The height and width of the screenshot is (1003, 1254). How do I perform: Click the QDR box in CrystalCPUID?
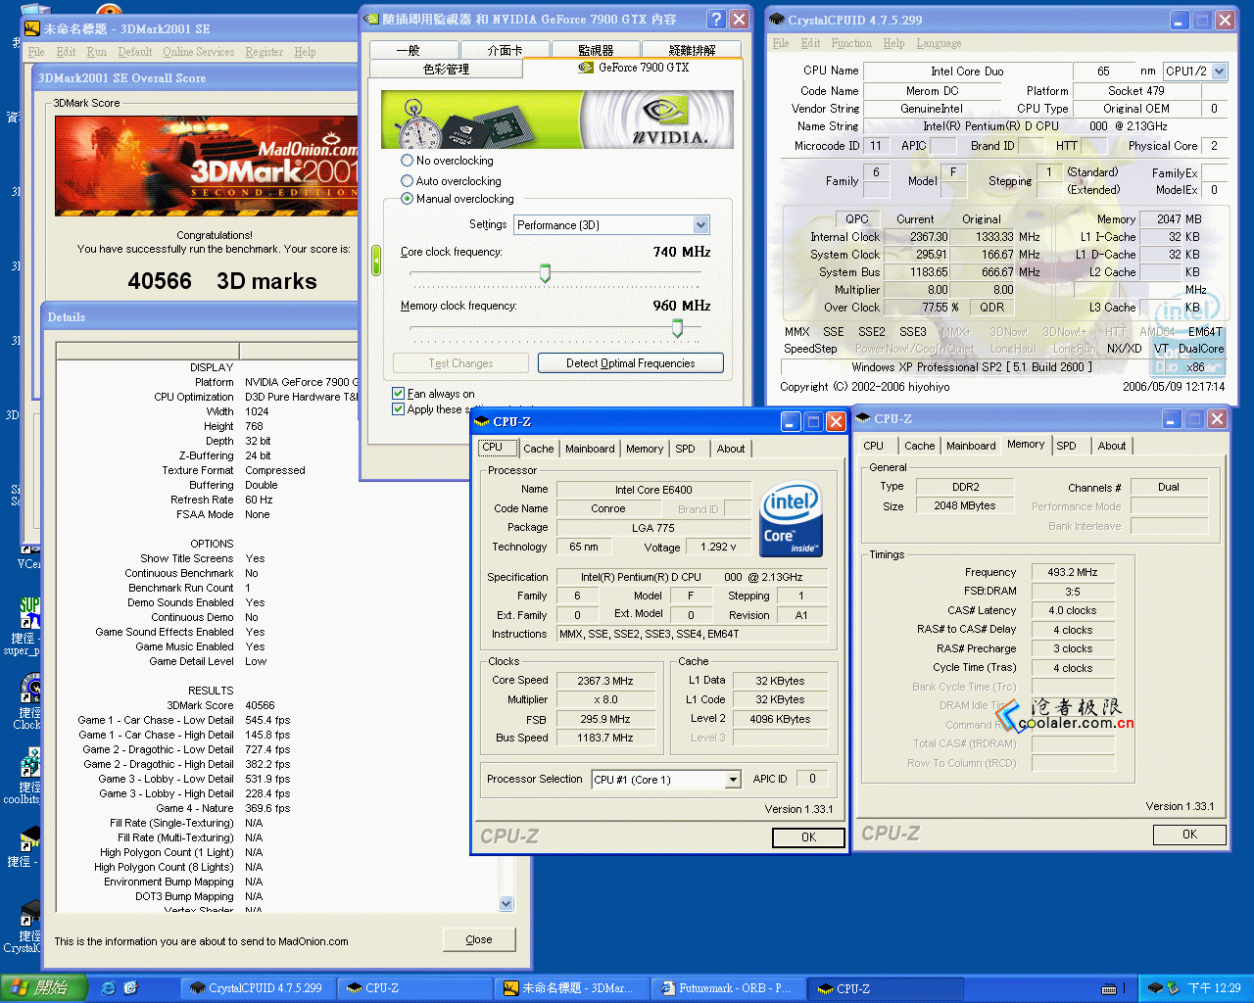pos(992,308)
